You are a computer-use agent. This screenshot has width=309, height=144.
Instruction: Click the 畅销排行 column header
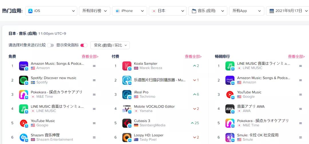coord(222,56)
